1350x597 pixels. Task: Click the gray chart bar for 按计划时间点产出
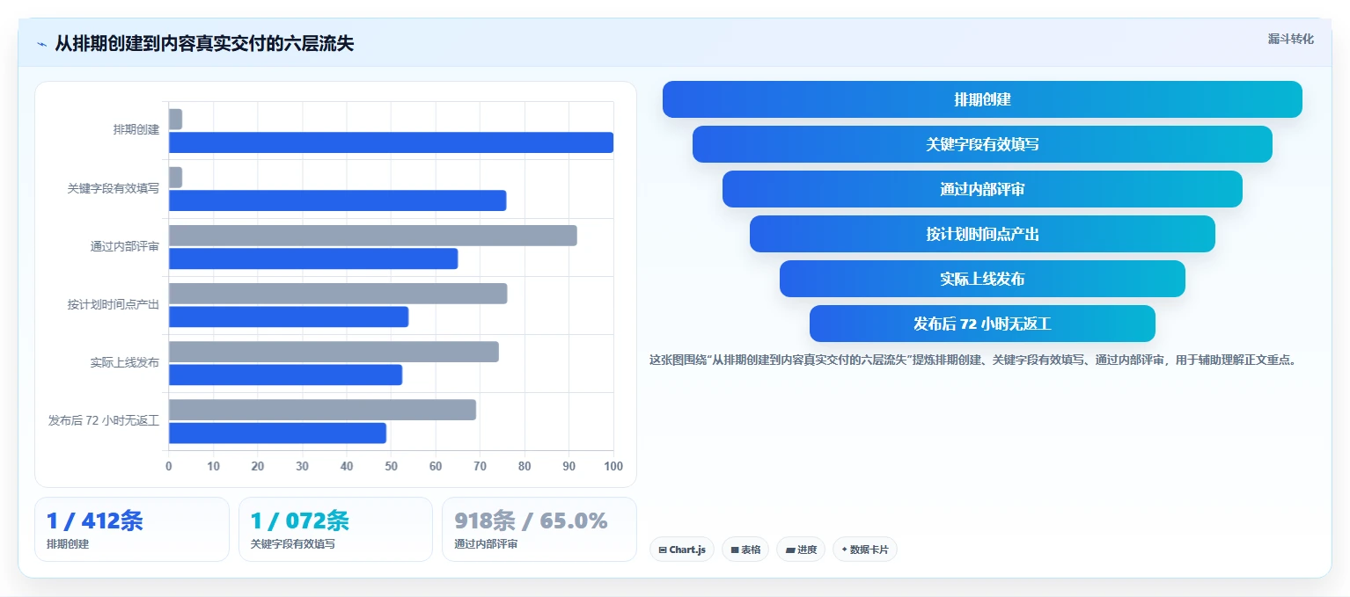338,294
